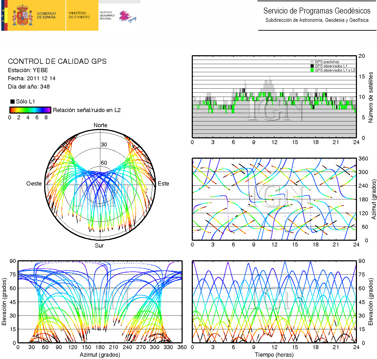Viewport: 377px width, 359px height.
Task: Click the black GPS observados L1 legend square
Action: click(312, 66)
